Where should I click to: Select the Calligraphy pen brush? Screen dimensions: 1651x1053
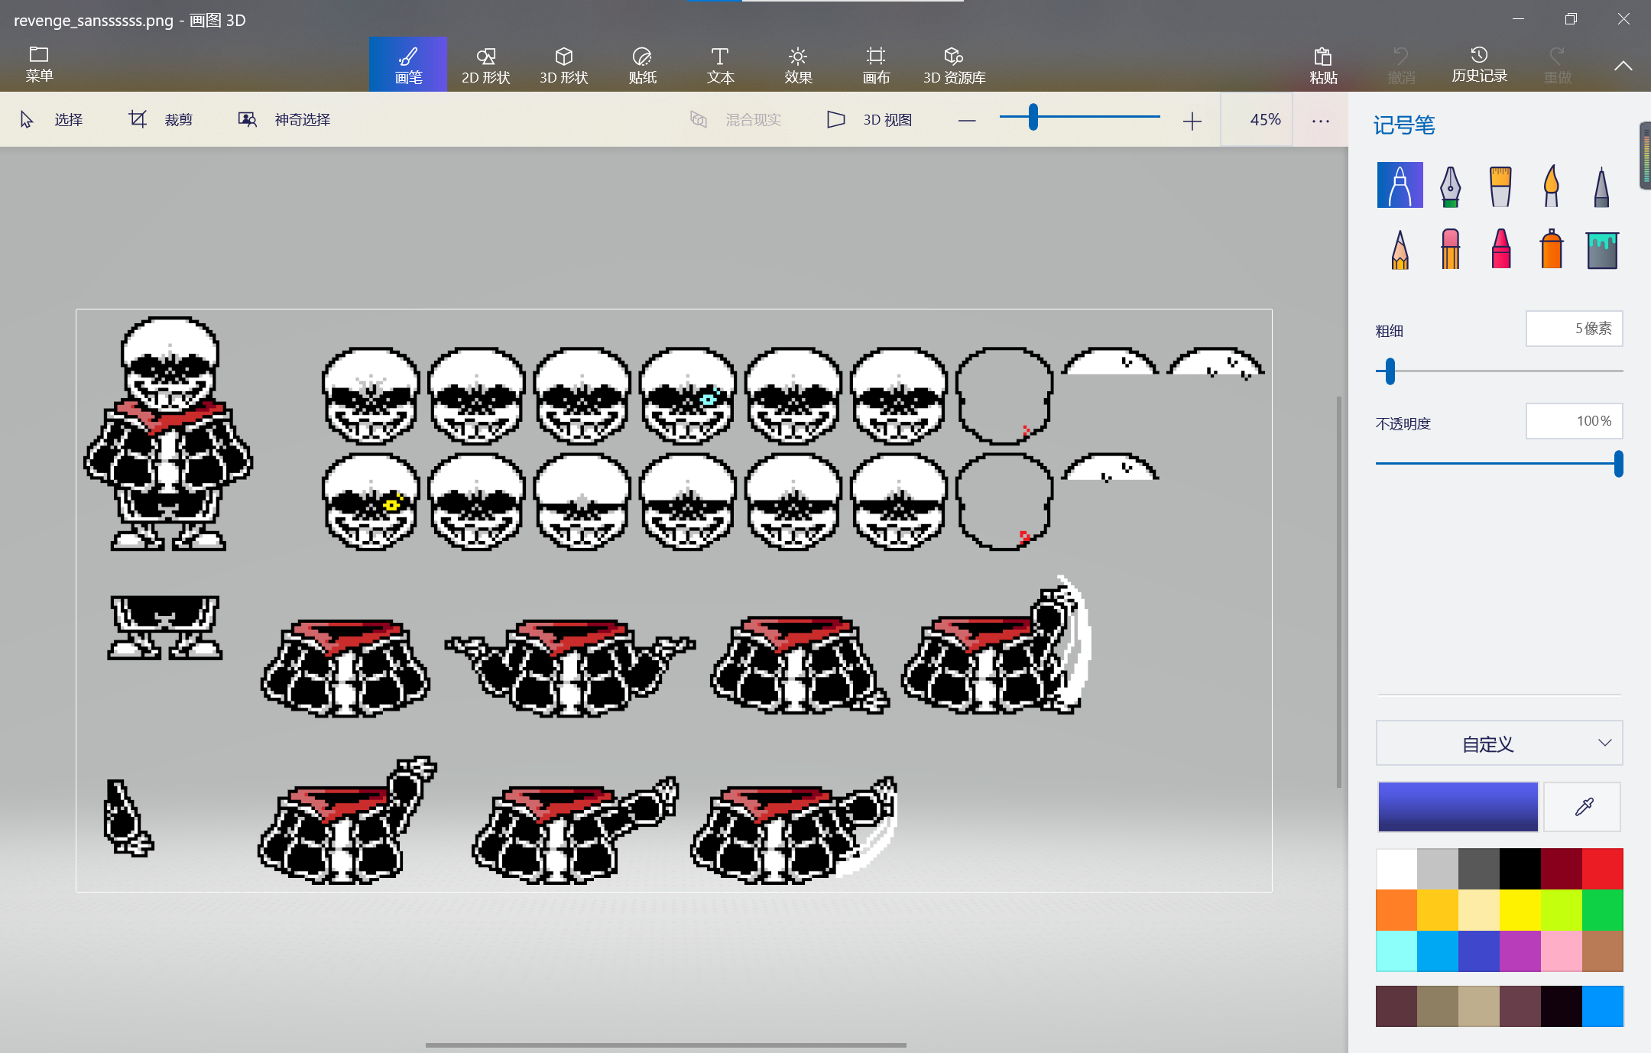tap(1450, 185)
